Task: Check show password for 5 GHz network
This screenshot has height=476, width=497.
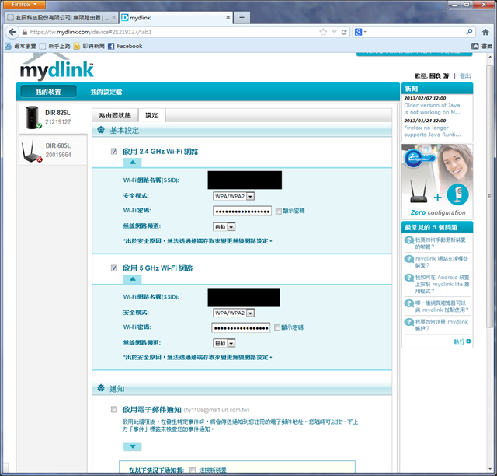Action: point(277,327)
